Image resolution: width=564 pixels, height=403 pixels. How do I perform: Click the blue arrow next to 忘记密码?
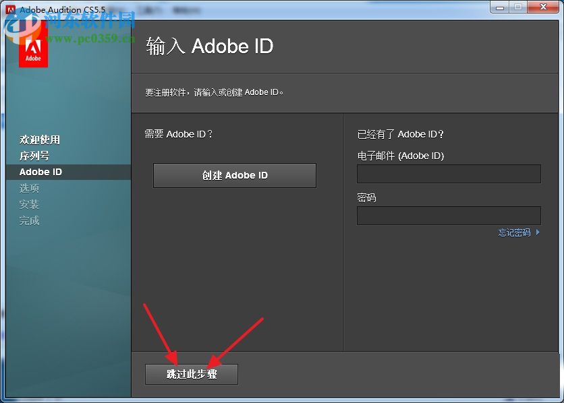536,232
